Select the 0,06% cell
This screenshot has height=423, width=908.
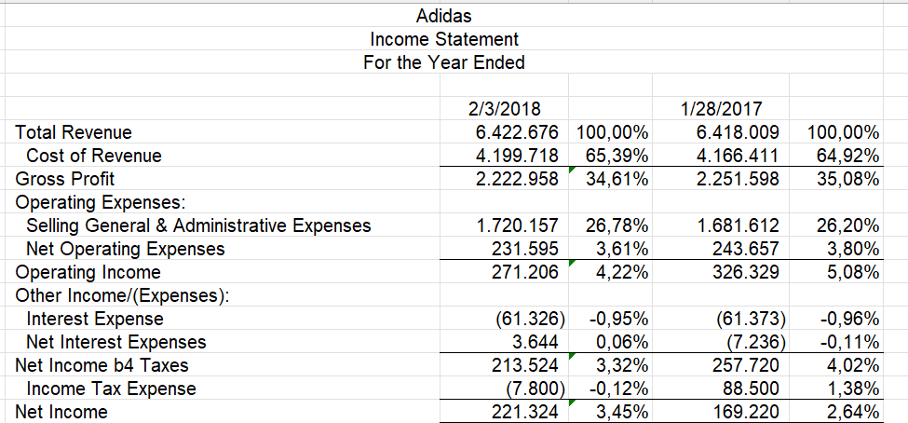pos(622,342)
